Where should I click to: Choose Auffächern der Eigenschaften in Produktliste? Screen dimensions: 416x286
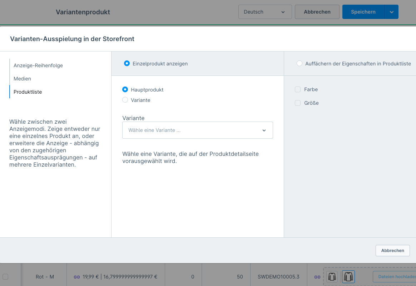299,64
